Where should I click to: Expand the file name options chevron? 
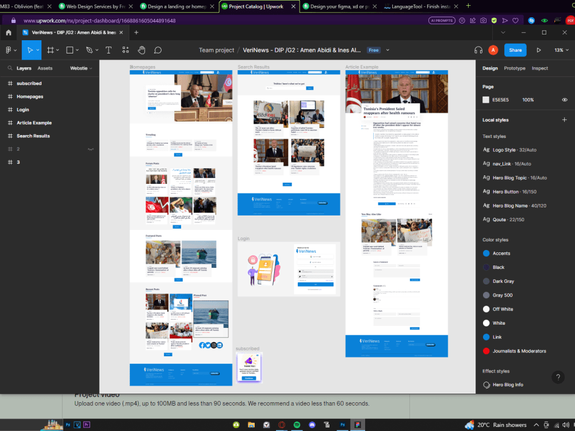(388, 50)
